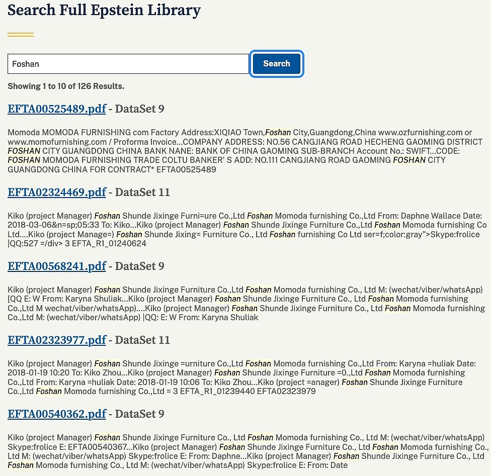Click the DataSet 9 label beside EFTA00525489.pdf
The image size is (491, 476).
[x=139, y=109]
